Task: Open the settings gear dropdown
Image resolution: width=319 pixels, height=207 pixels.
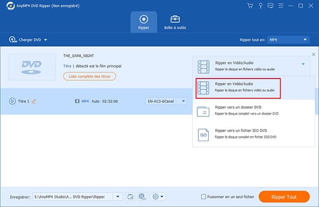Action: (x=158, y=196)
